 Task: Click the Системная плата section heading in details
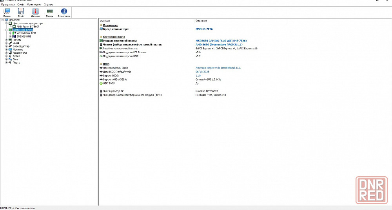[114, 37]
